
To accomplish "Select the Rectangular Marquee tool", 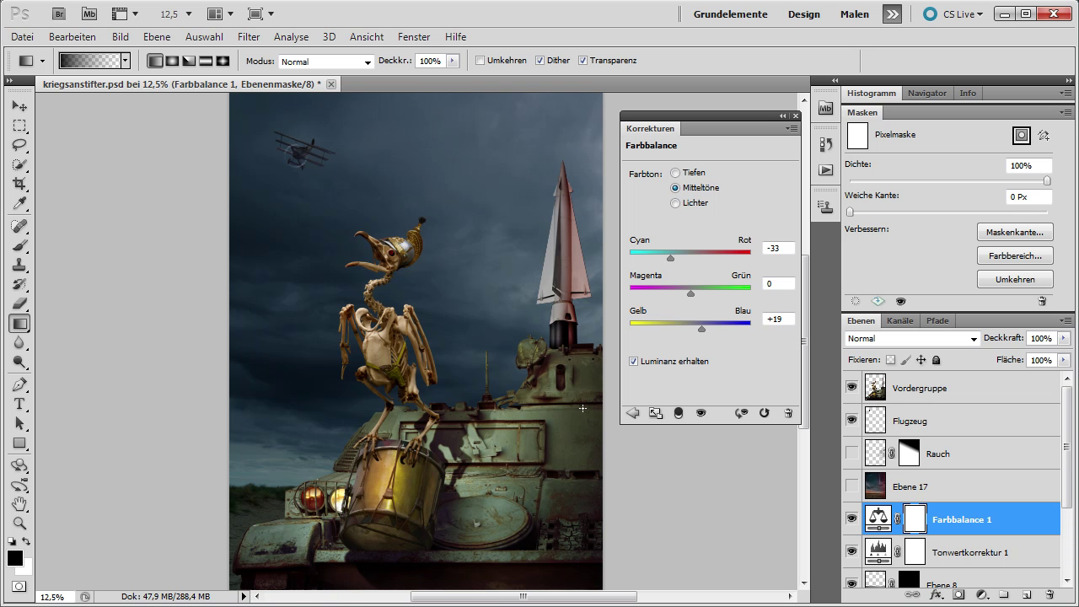I will (19, 126).
